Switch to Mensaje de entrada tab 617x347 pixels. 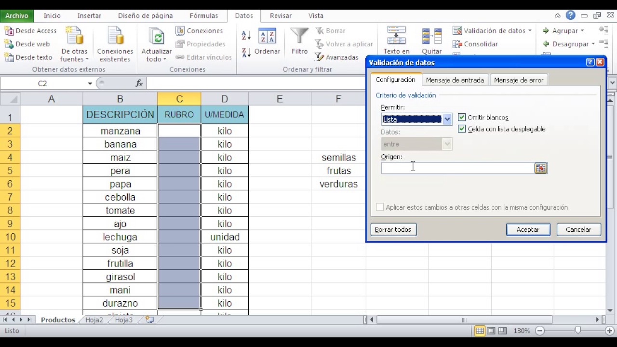pos(455,80)
